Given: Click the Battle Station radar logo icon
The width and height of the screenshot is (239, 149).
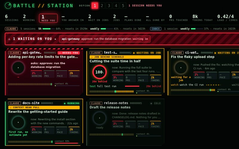Looking at the screenshot, I should (x=8, y=6).
